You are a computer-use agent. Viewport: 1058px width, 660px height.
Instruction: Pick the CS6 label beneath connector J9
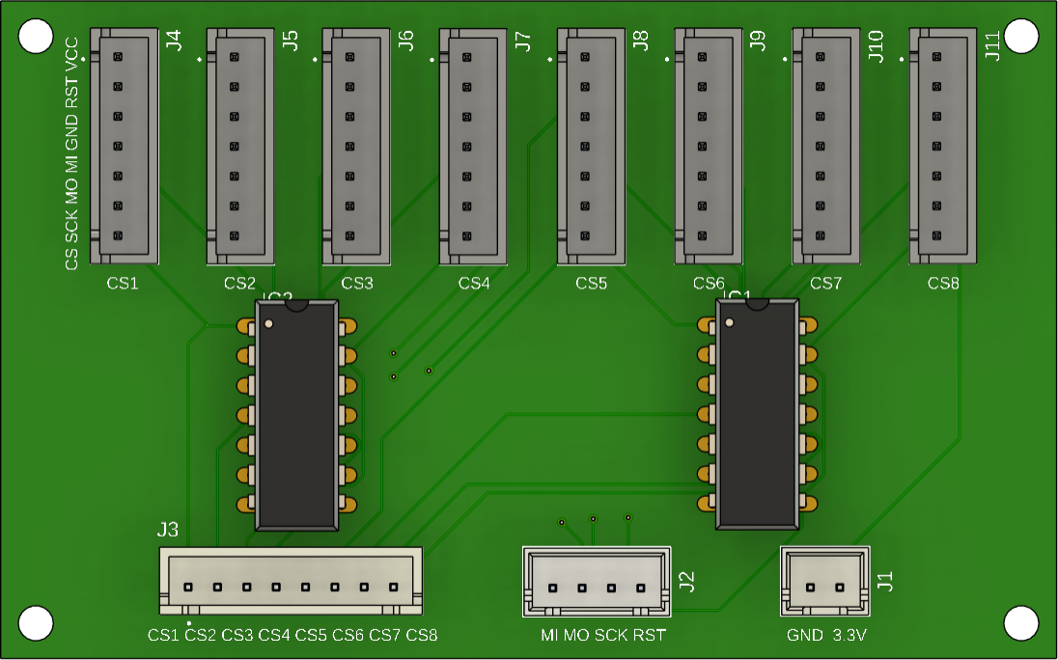point(709,283)
